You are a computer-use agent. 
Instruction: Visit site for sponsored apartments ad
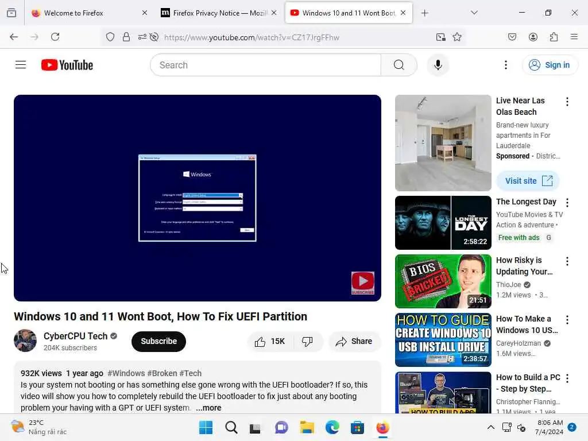click(x=528, y=181)
